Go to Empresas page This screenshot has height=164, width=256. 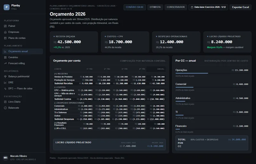coord(22,32)
